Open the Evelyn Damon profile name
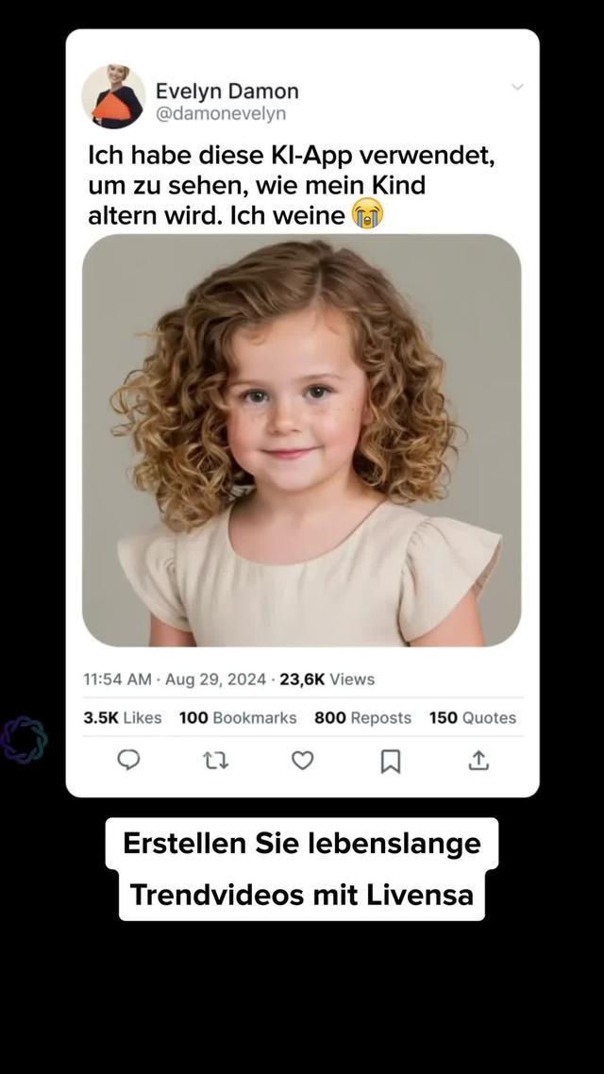The width and height of the screenshot is (604, 1074). pos(226,92)
